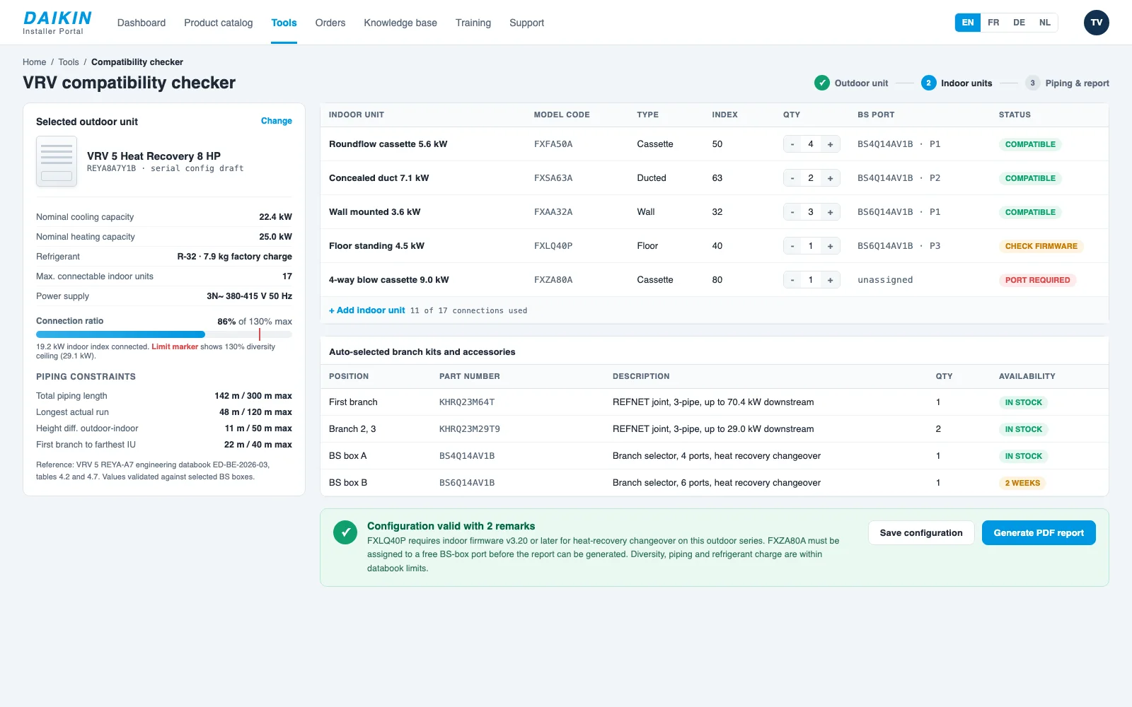Switch language to EN
1132x707 pixels.
coord(968,23)
